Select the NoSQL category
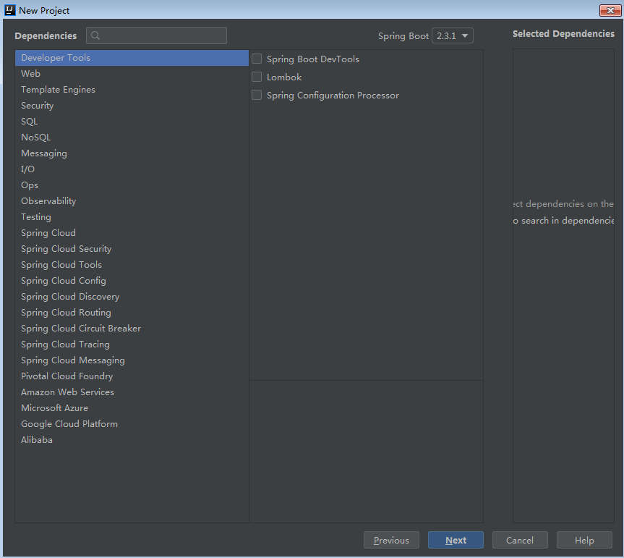Viewport: 624px width, 558px height. click(x=132, y=138)
